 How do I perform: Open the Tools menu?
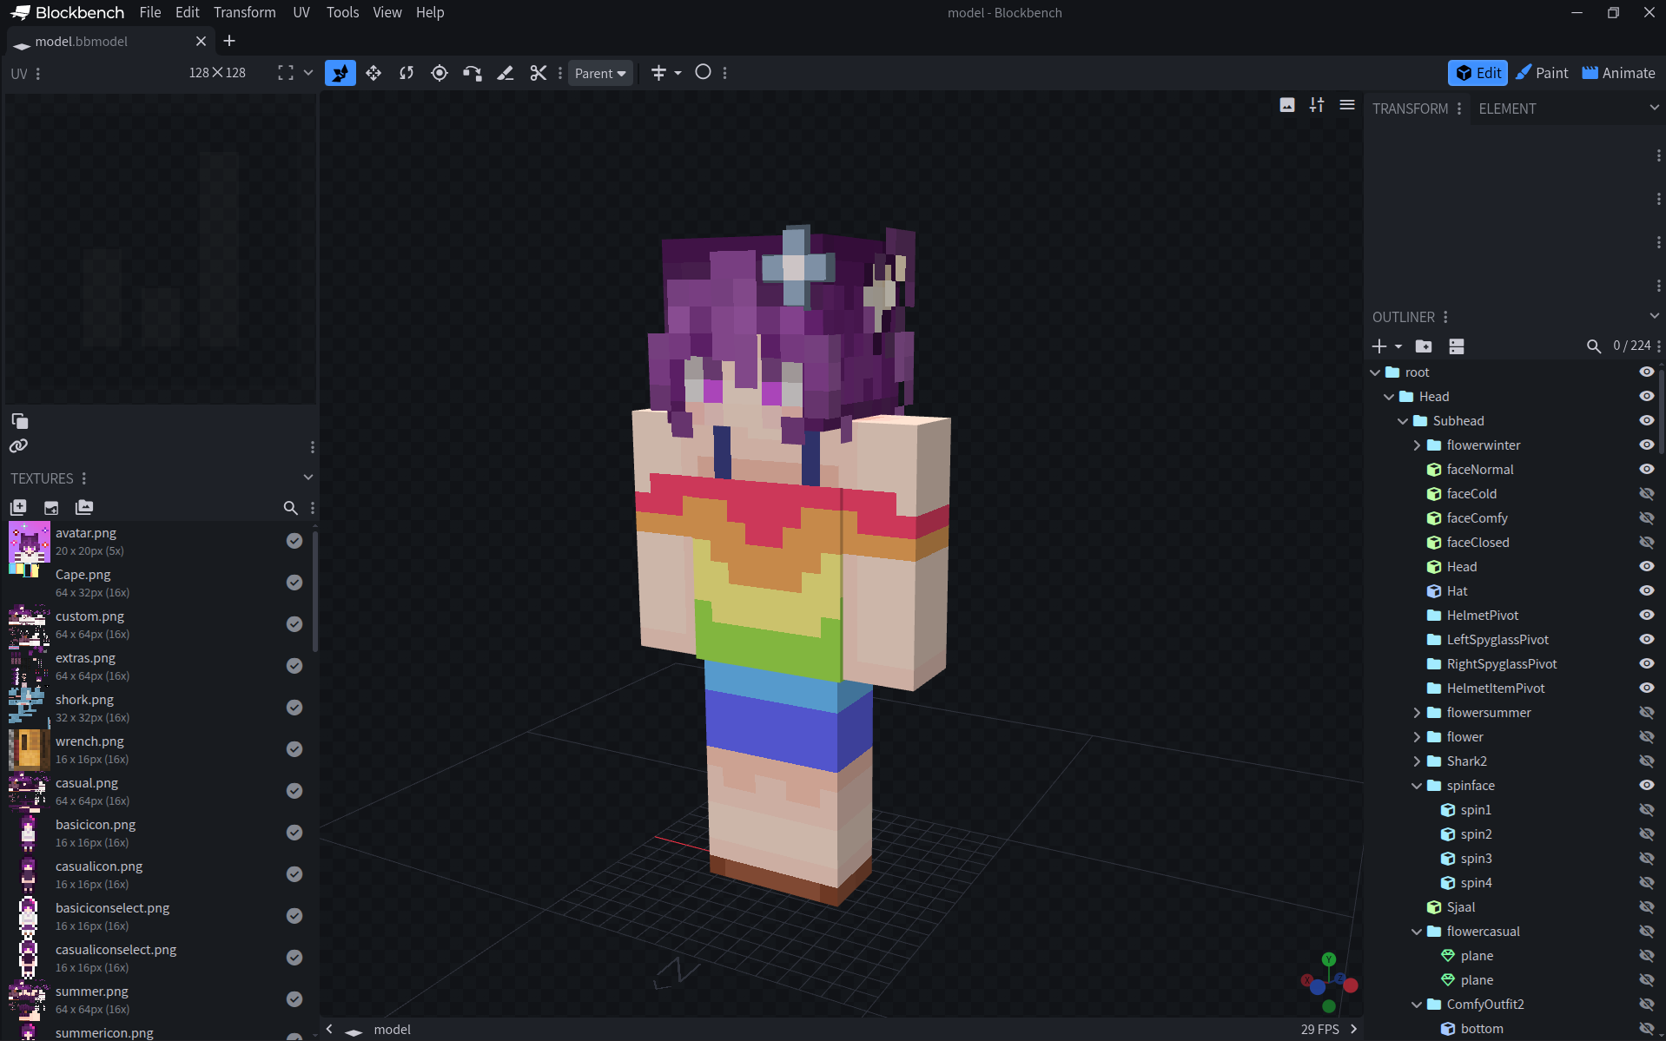click(x=342, y=12)
